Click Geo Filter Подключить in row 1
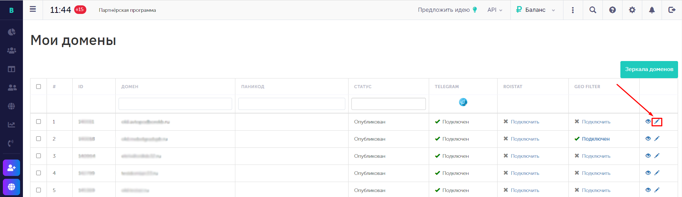This screenshot has height=197, width=682. pos(596,122)
